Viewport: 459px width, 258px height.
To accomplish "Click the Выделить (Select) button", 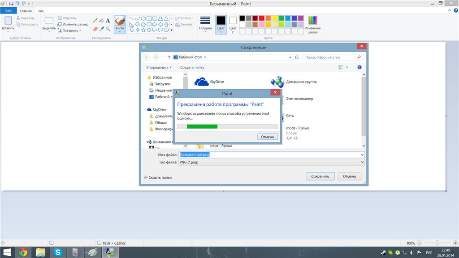I will point(49,25).
